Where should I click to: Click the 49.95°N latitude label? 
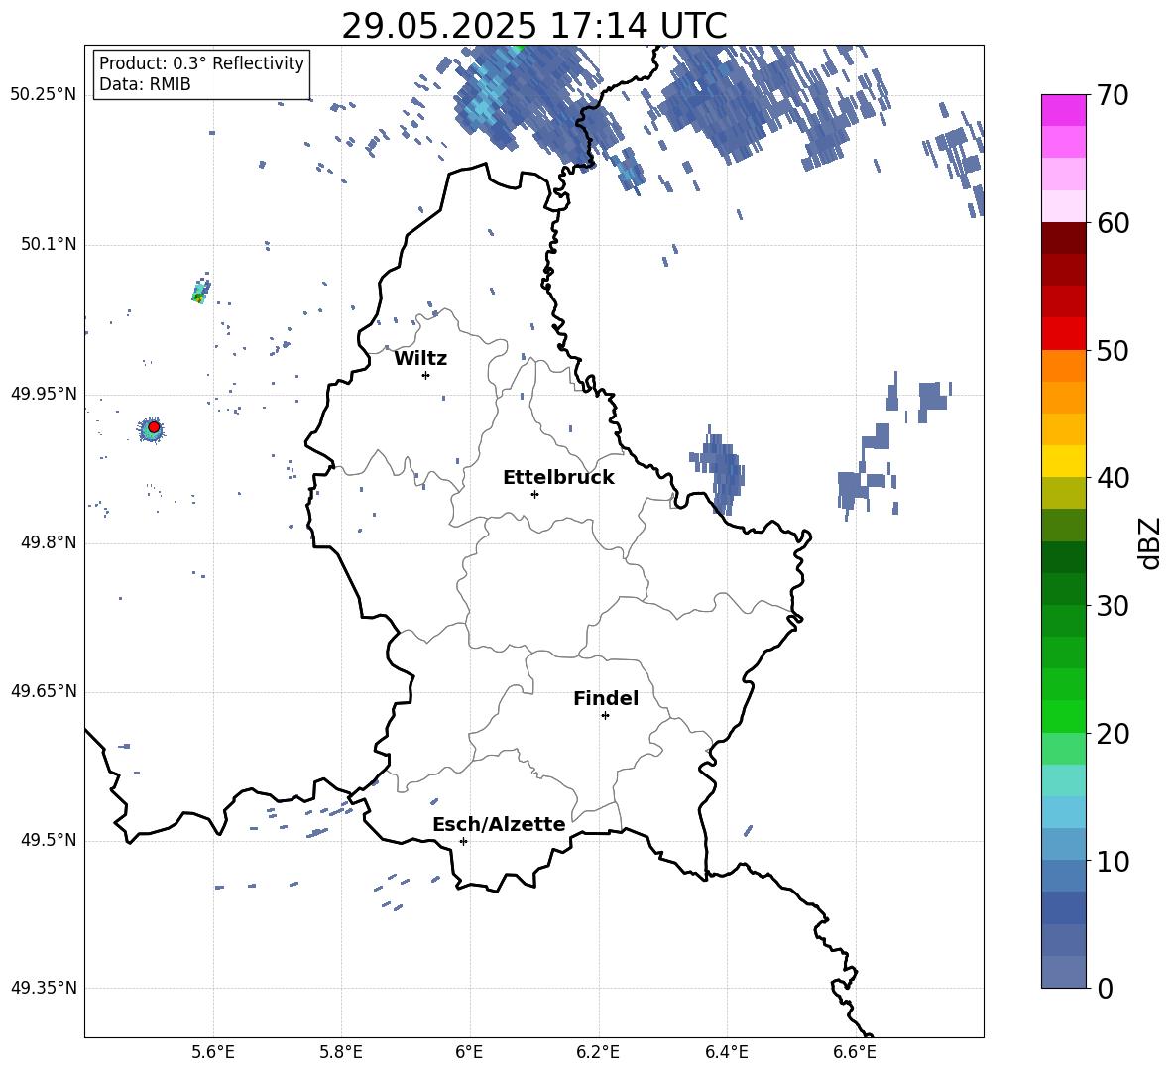43,394
